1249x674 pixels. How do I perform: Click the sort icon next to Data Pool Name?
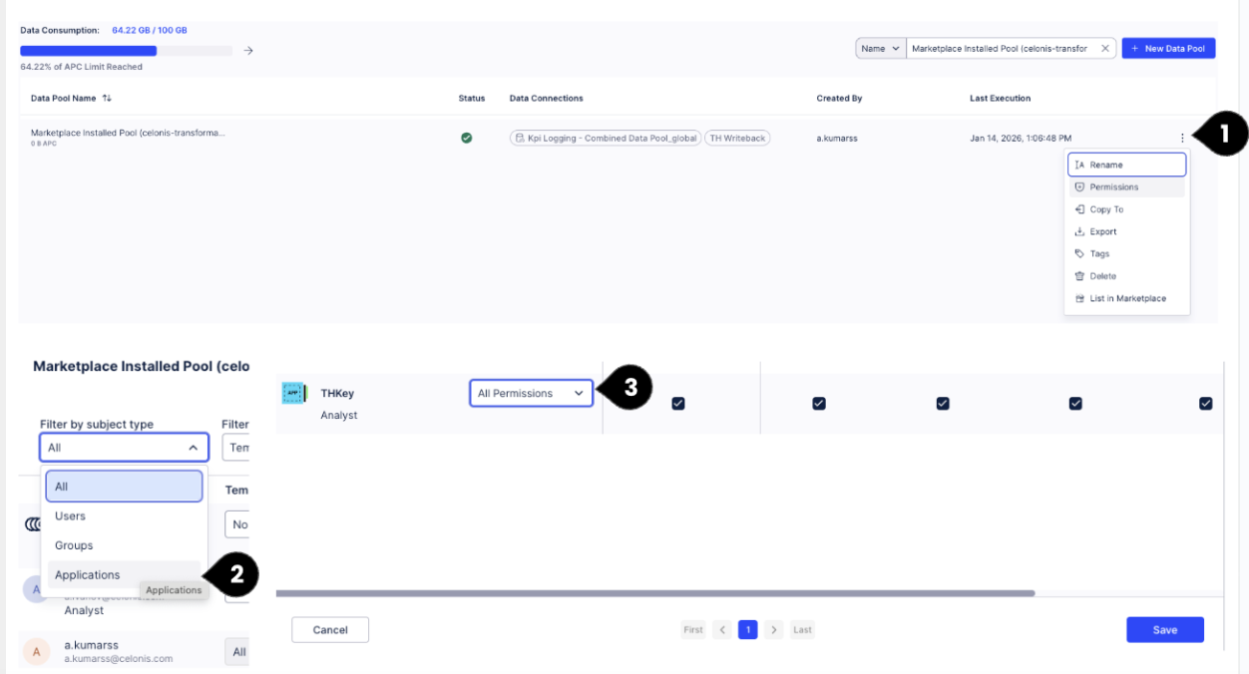coord(107,99)
